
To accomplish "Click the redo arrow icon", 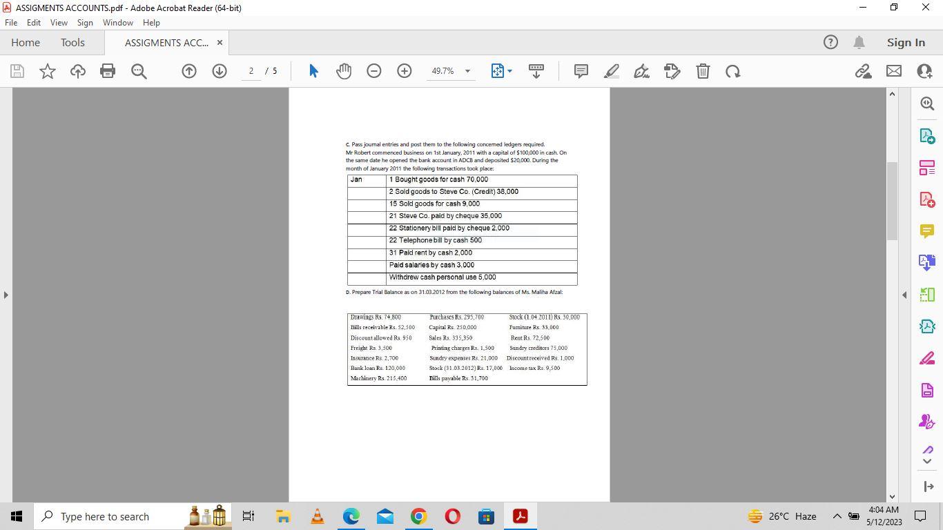I will tap(733, 71).
